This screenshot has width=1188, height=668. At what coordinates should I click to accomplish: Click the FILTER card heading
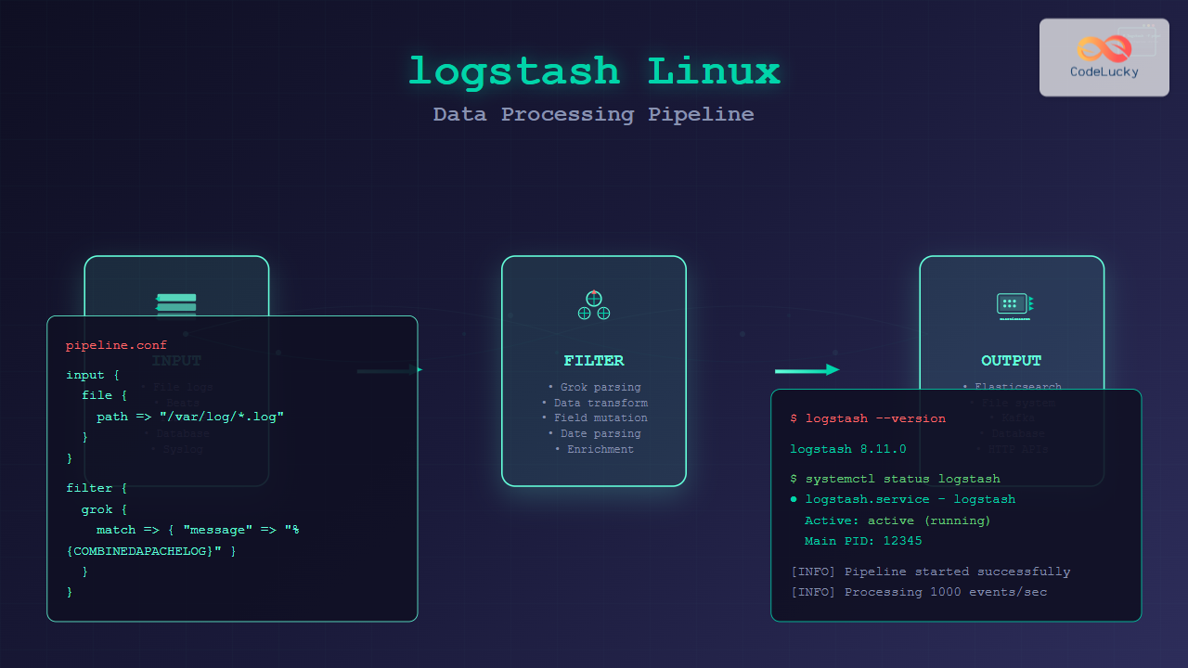594,361
